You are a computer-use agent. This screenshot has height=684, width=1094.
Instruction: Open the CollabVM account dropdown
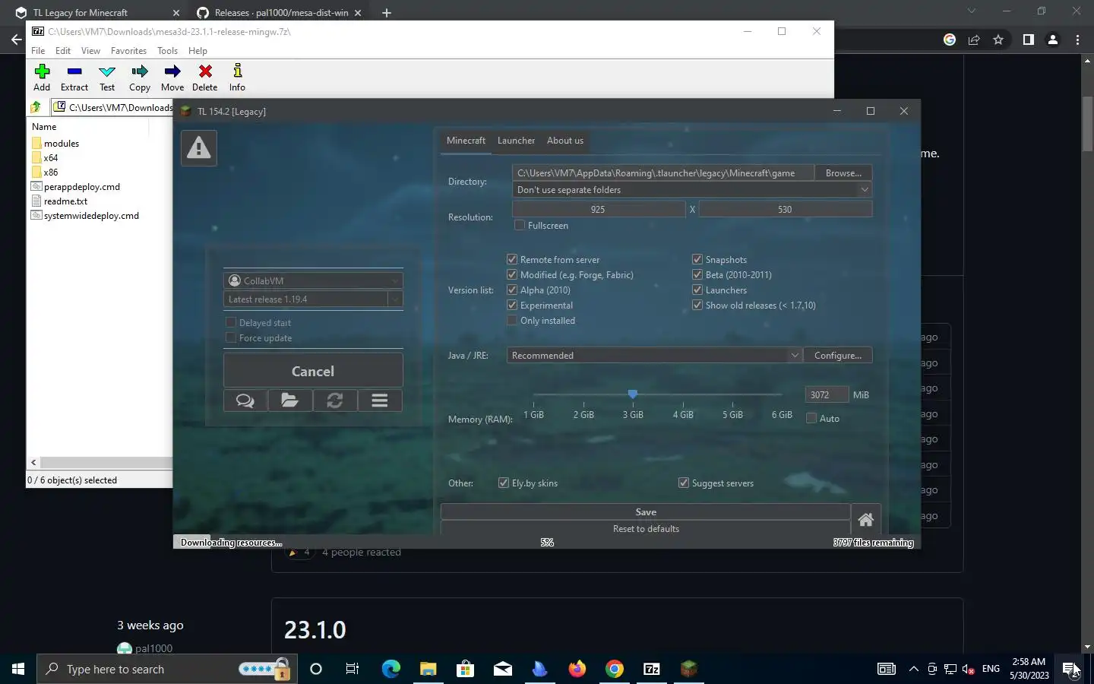click(x=313, y=280)
